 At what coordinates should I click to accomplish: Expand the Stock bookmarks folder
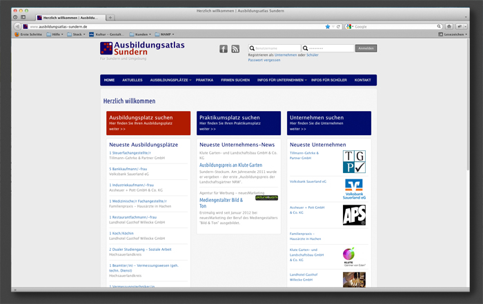76,34
